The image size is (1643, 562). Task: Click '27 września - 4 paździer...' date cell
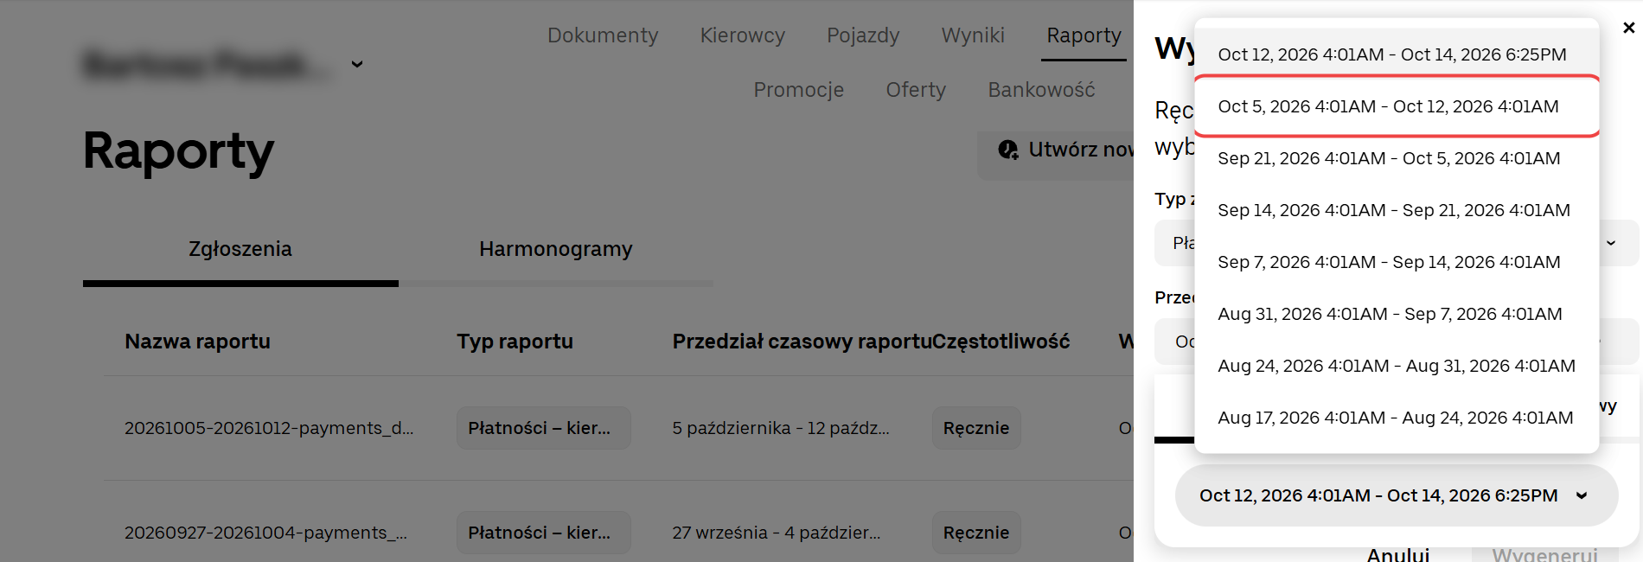pyautogui.click(x=777, y=533)
